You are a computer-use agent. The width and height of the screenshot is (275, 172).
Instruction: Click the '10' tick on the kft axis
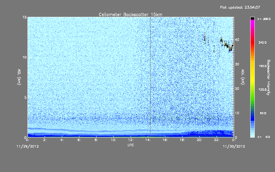[237, 113]
